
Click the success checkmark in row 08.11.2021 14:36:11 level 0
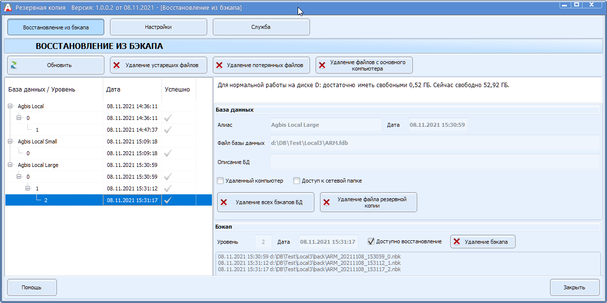pos(168,118)
